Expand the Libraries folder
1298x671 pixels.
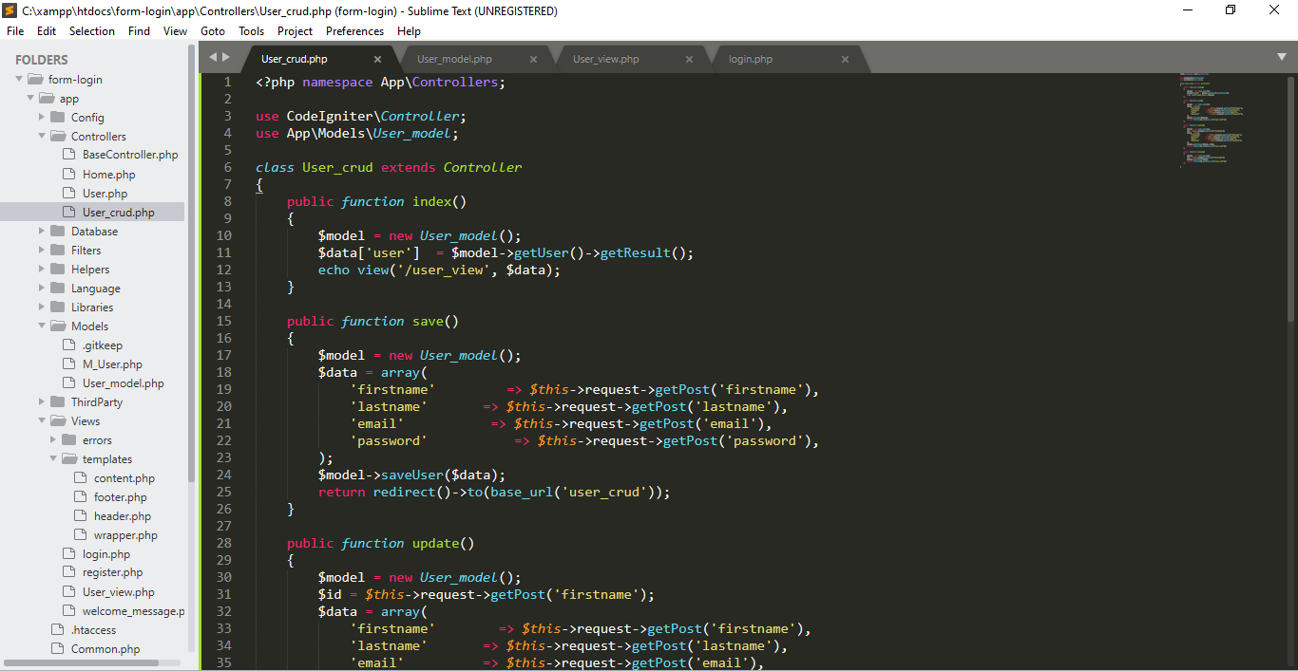tap(42, 308)
